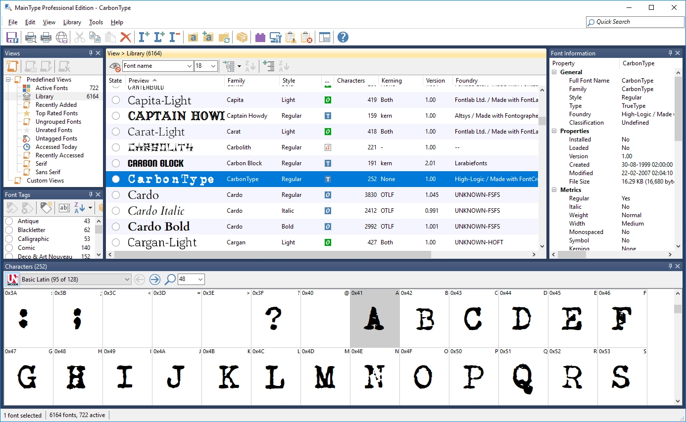Click the clipboard with red X icon
686x422 pixels.
306,37
